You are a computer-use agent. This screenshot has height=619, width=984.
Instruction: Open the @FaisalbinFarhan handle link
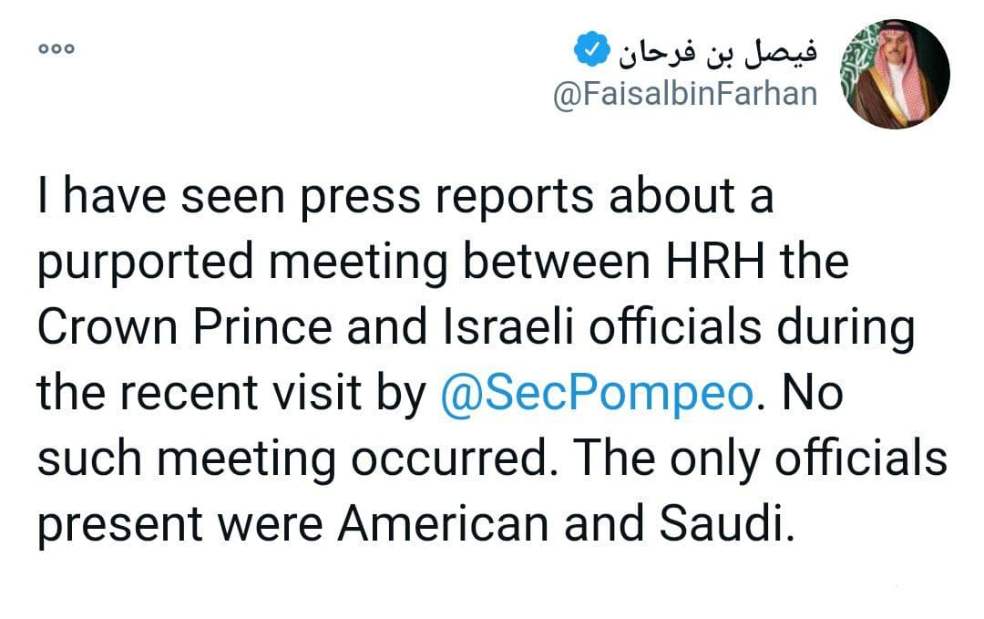coord(684,95)
